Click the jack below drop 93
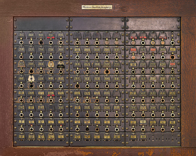Screen dimensions: 196x156 point(41,43)
